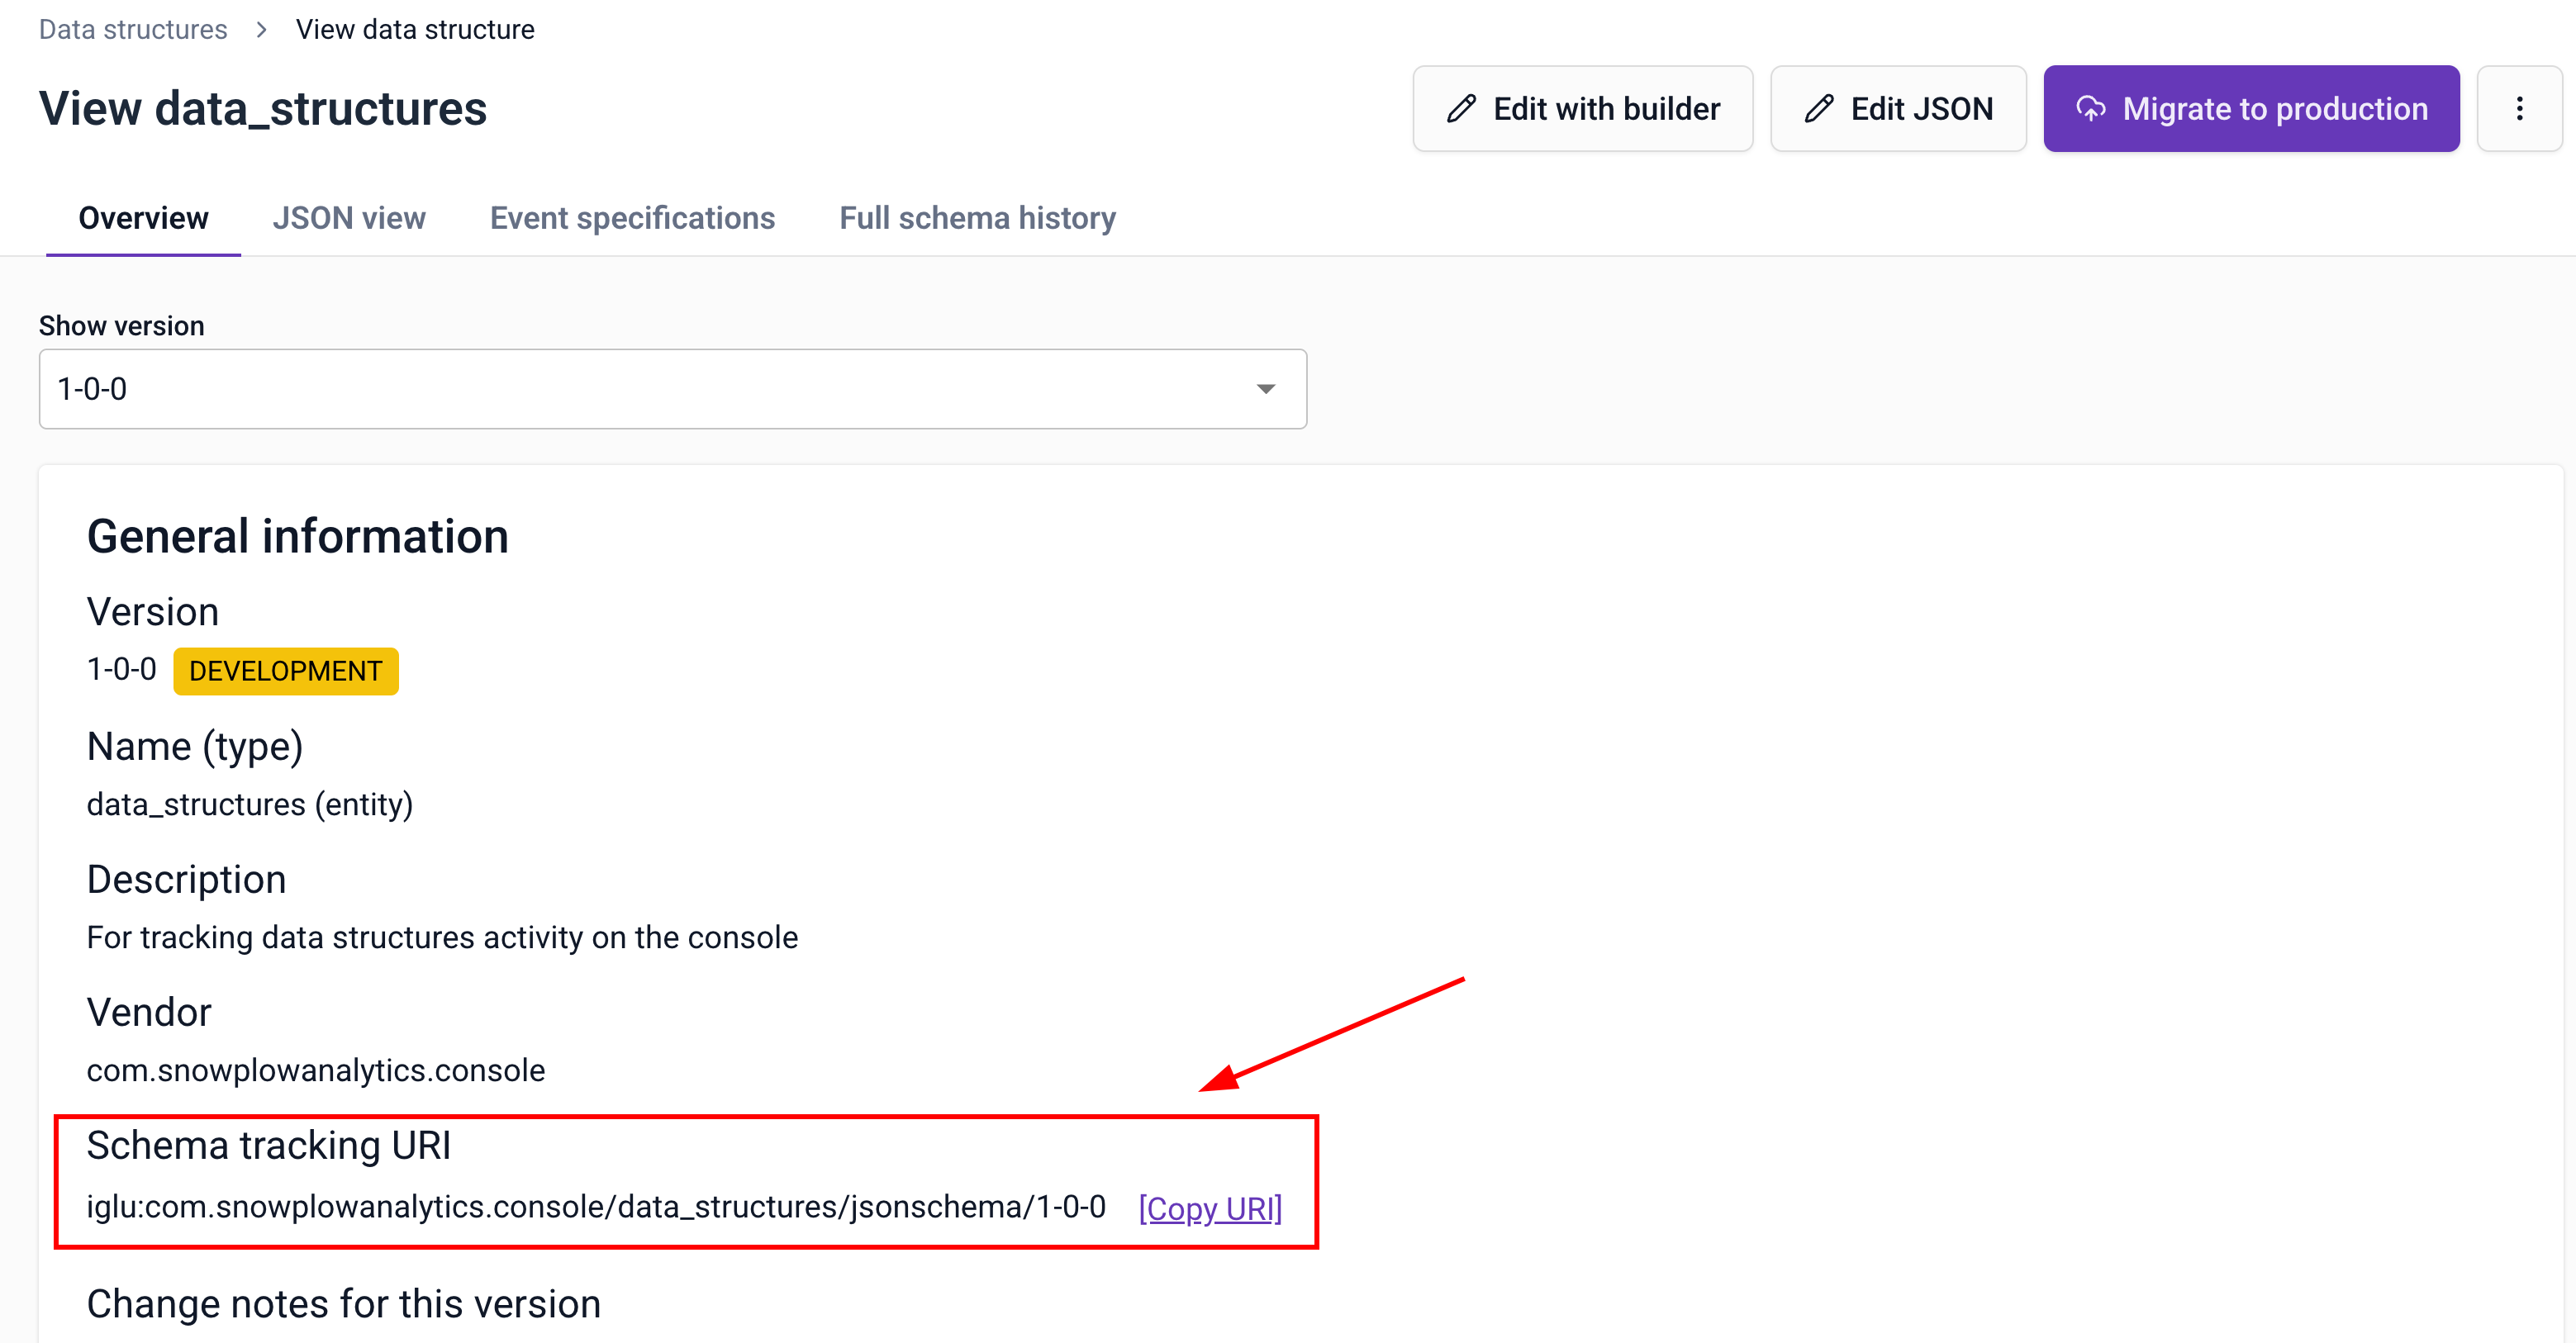Click the Edit JSON button
Image resolution: width=2576 pixels, height=1343 pixels.
[x=1897, y=108]
